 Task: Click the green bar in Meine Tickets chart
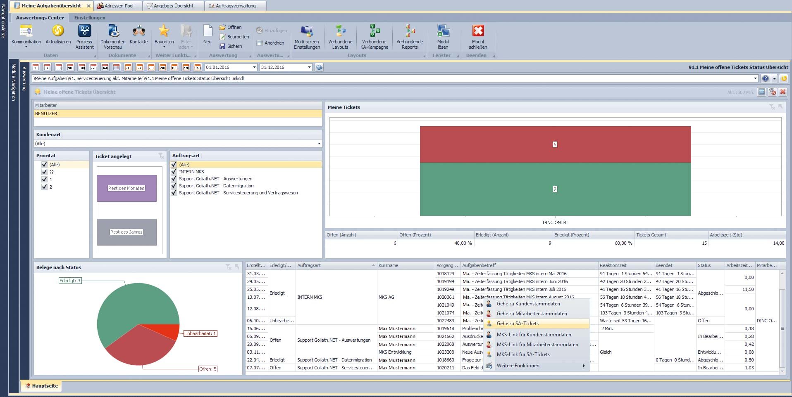tap(555, 189)
